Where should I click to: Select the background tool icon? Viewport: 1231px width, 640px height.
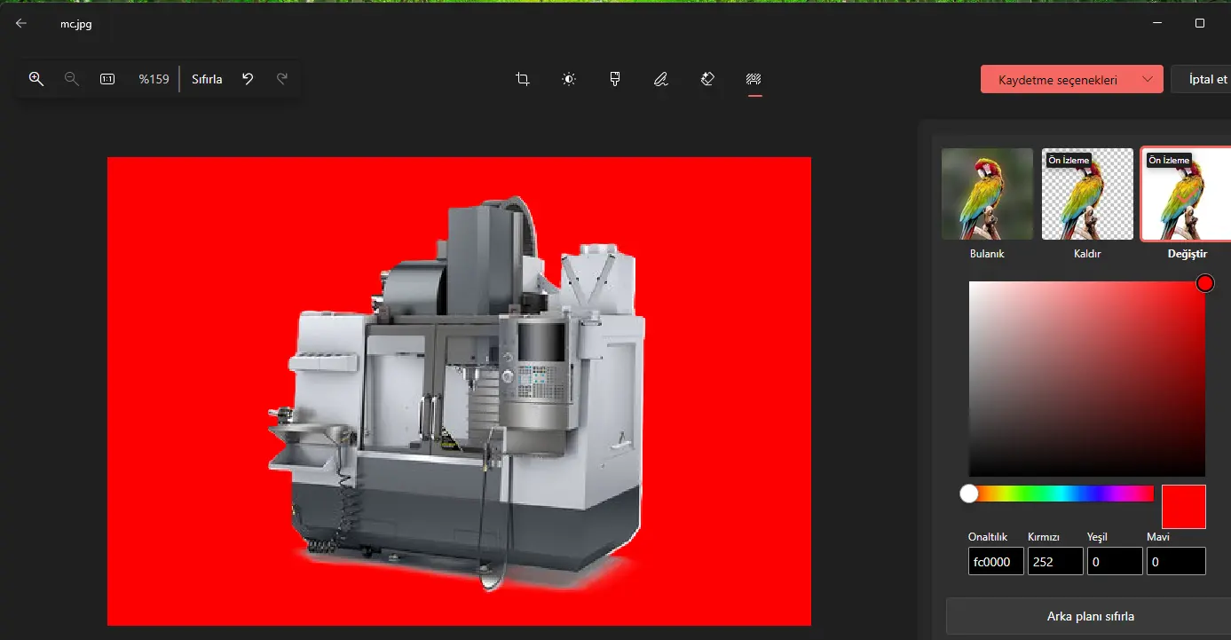click(x=754, y=79)
